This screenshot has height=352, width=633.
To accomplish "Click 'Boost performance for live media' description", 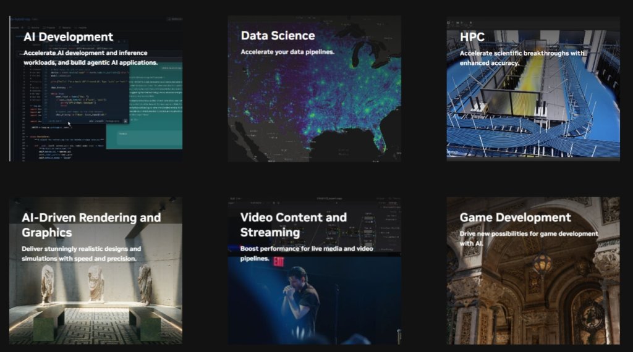I will pyautogui.click(x=307, y=253).
